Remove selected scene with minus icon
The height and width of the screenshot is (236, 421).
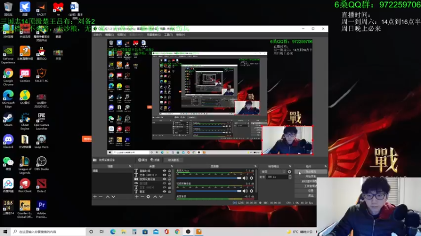click(101, 197)
